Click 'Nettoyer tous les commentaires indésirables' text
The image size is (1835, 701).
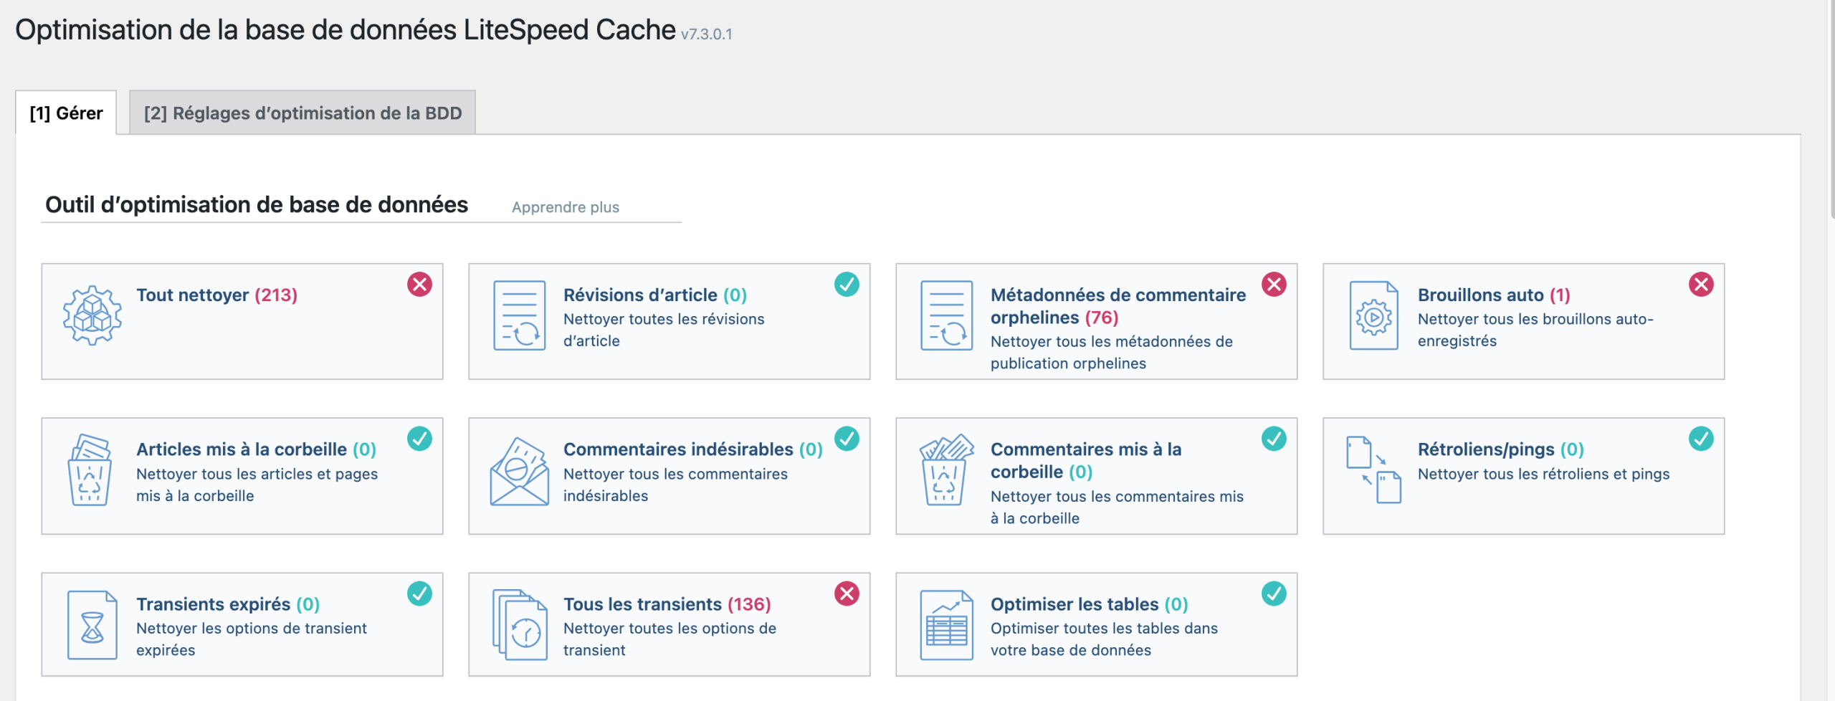[x=675, y=485]
